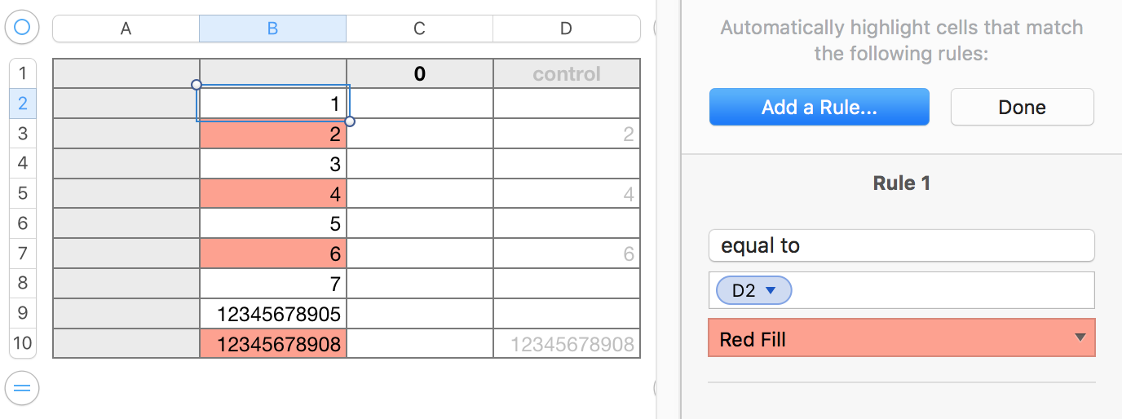Click the add rows handle below the table
Screen dimensions: 1122x419
[x=22, y=387]
